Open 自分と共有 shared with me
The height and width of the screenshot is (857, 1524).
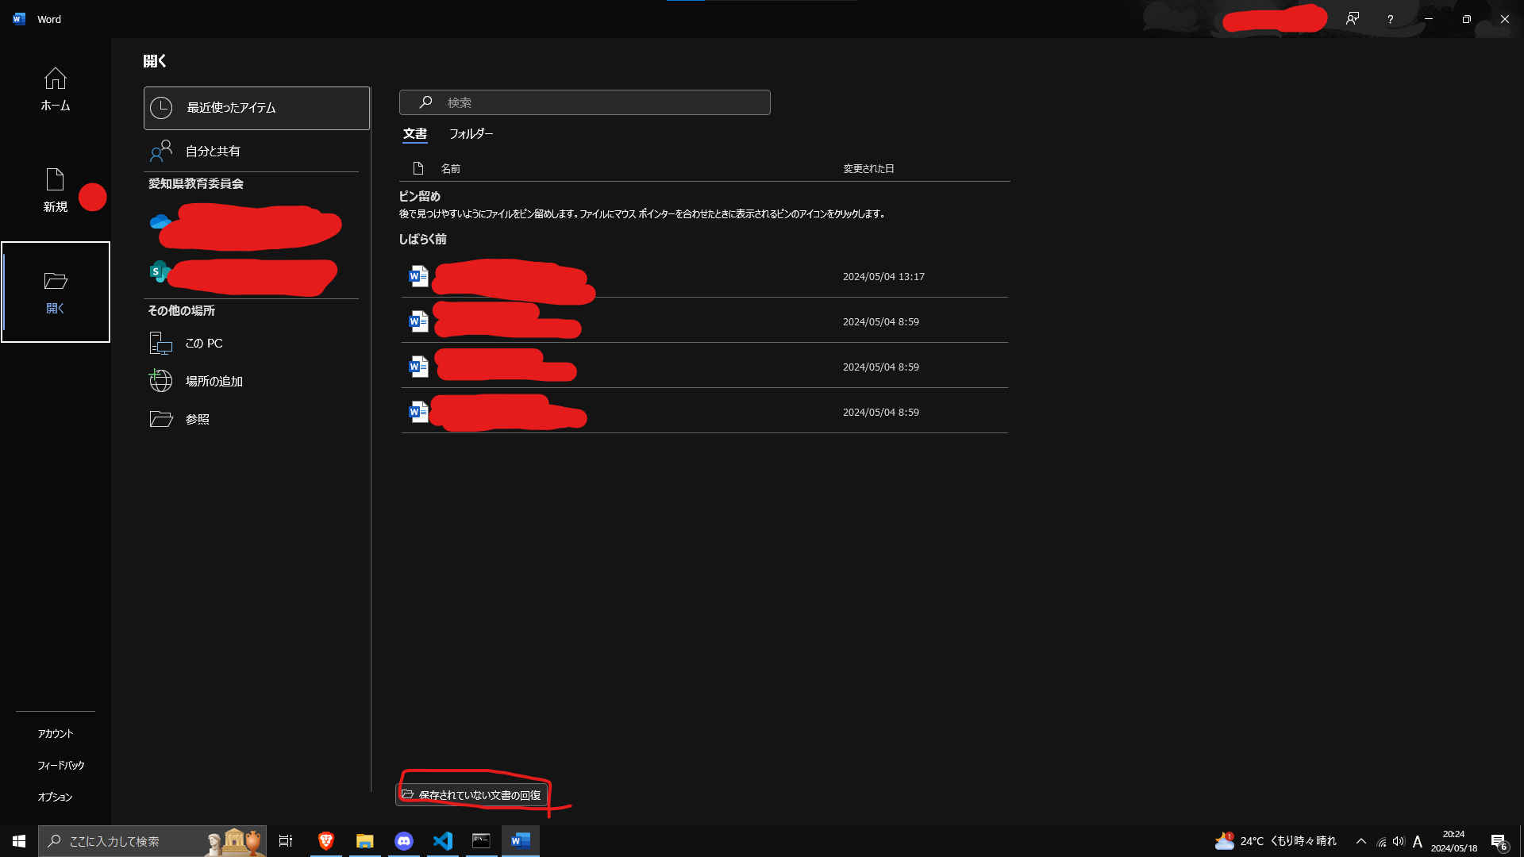coord(213,151)
